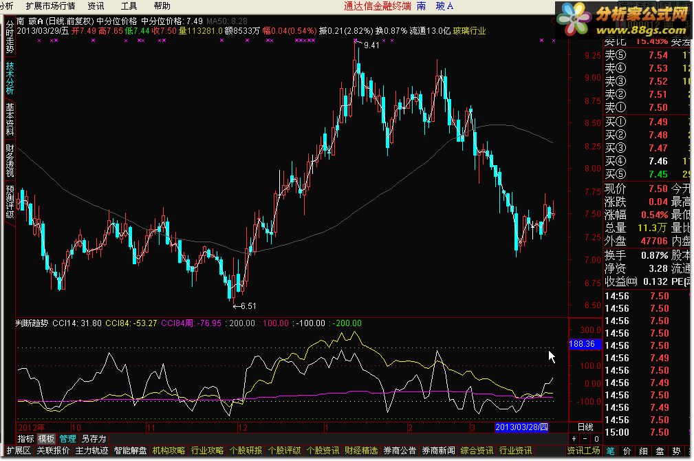
Task: Click the minus zoom-out button
Action: point(585,439)
